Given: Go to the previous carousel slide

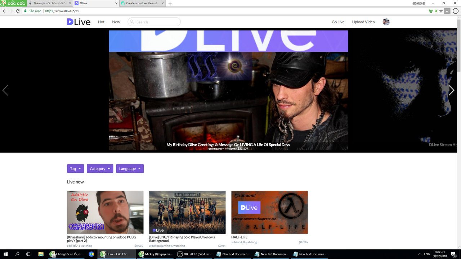Looking at the screenshot, I should [x=5, y=90].
